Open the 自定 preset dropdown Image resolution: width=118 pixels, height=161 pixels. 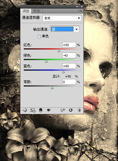62,18
